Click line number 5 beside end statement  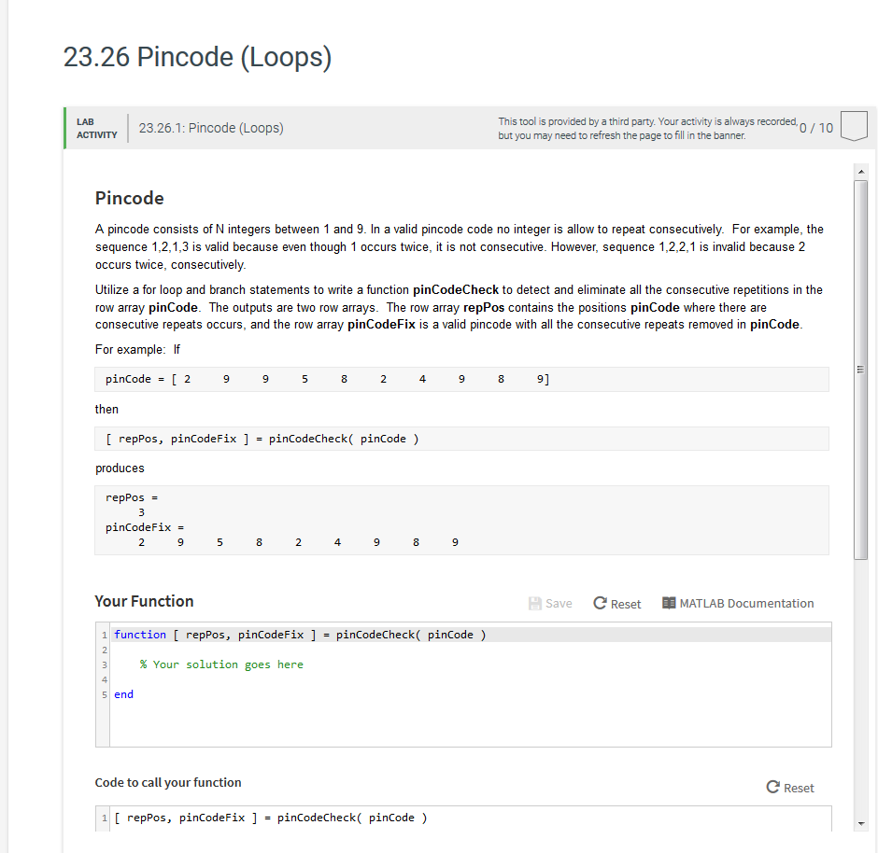click(104, 693)
